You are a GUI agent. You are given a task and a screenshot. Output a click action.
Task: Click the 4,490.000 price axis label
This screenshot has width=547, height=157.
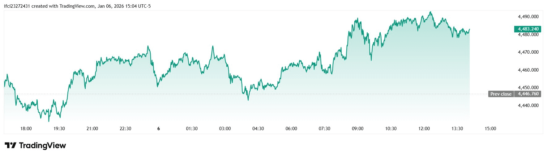[528, 17]
